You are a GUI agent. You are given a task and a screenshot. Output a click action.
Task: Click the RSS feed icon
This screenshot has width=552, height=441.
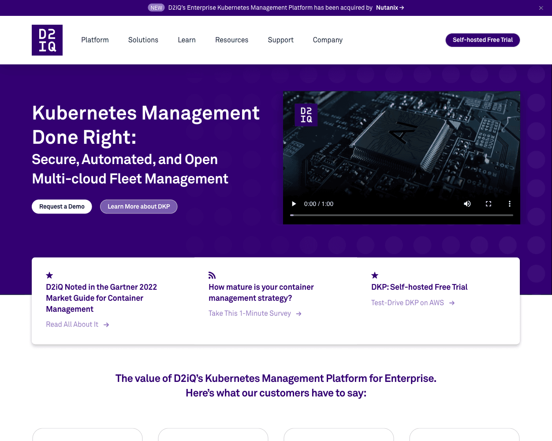tap(212, 275)
